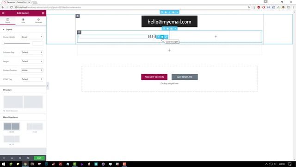This screenshot has width=296, height=167.
Task: Go back with the browser back arrow
Action: [x=3, y=7]
